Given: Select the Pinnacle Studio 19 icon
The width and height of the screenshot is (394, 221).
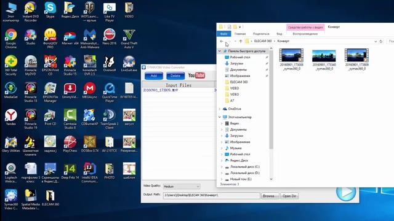Looking at the screenshot, I should (x=31, y=119).
